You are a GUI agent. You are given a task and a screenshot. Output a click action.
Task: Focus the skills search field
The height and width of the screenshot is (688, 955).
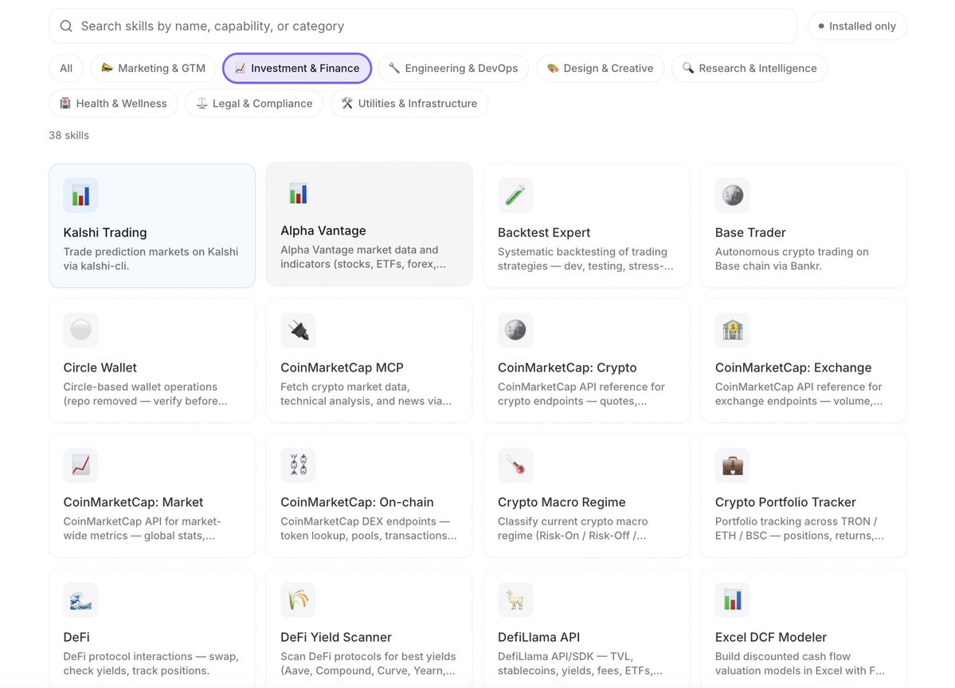coord(423,26)
